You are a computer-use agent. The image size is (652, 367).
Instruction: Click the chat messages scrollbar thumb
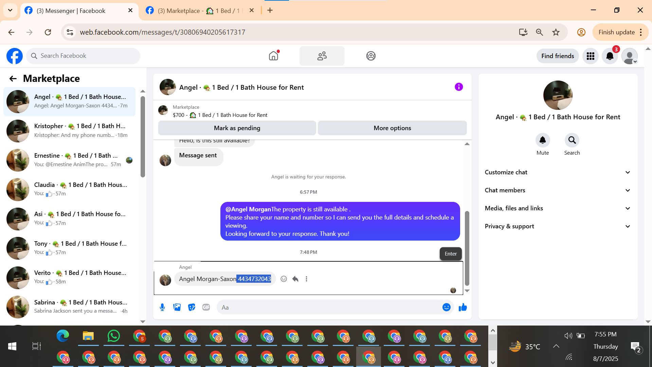pos(467,248)
